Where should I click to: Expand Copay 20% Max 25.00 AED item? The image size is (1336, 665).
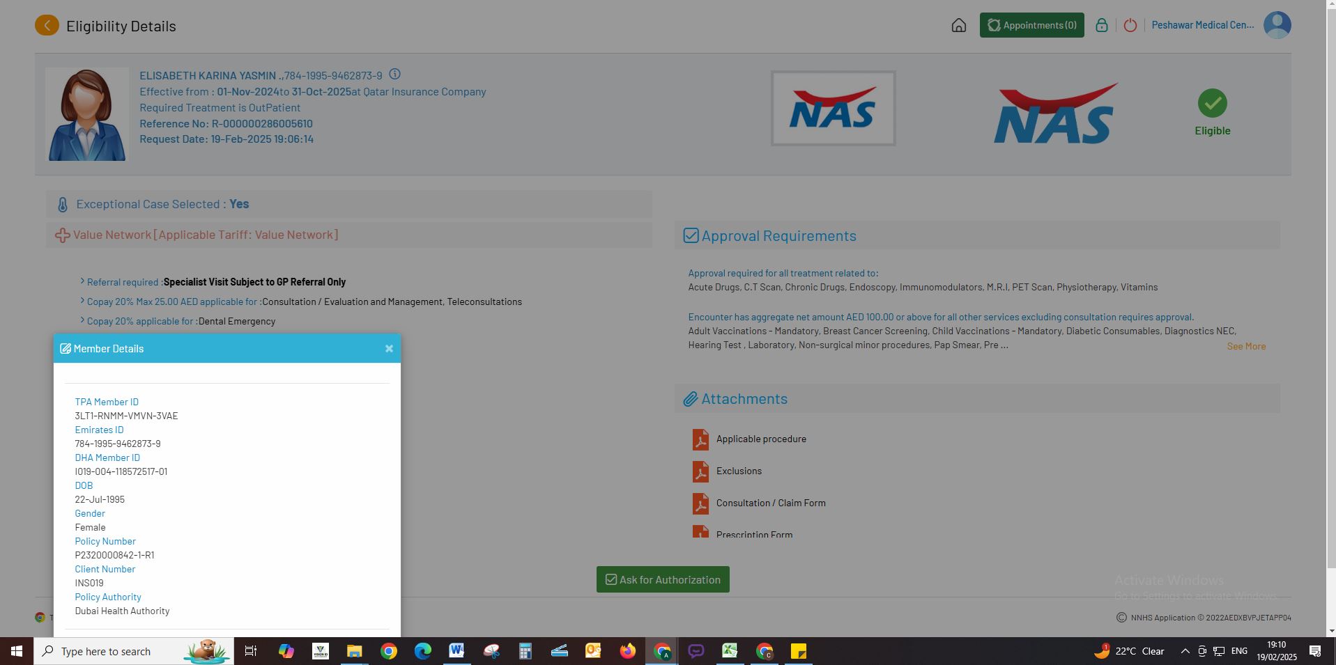(171, 302)
